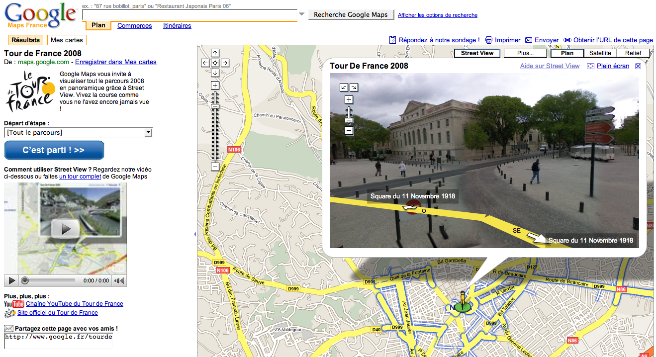
Task: Click the envelope Envoyer icon
Action: pos(529,40)
